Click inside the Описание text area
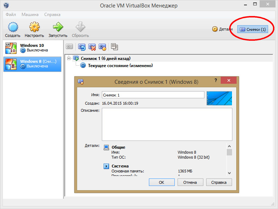This screenshot has height=209, width=278. pos(167,124)
